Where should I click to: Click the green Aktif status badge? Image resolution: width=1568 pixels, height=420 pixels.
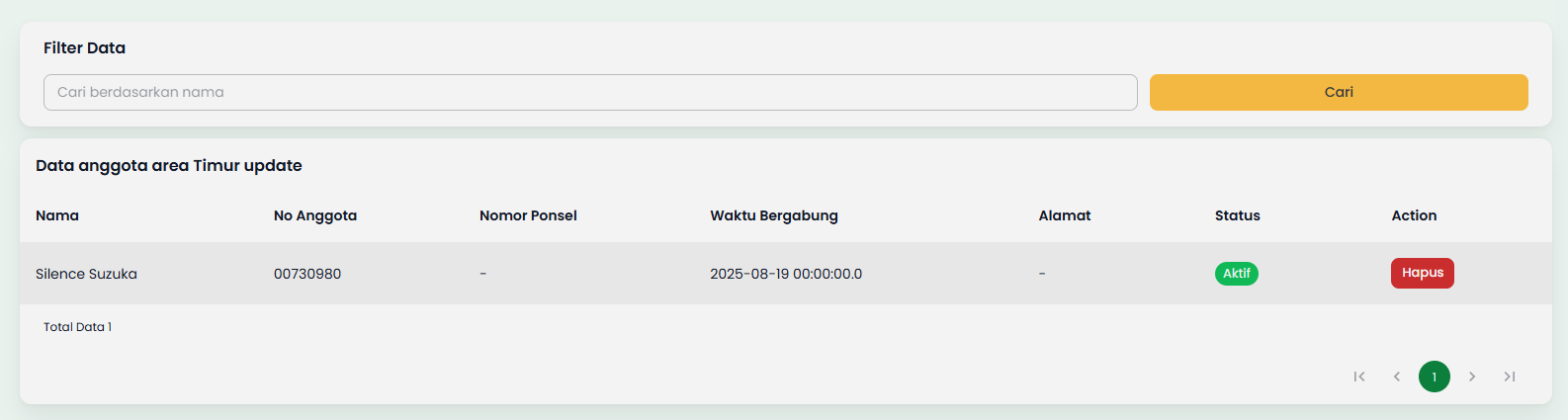[1236, 274]
